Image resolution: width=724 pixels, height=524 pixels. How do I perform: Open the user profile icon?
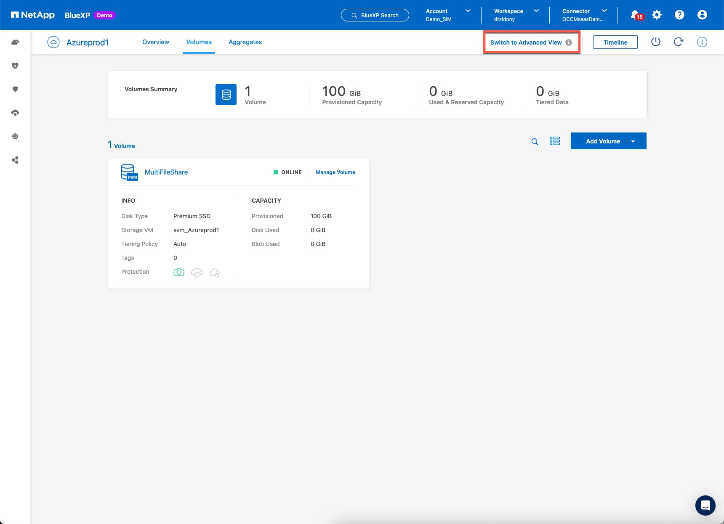pos(702,15)
